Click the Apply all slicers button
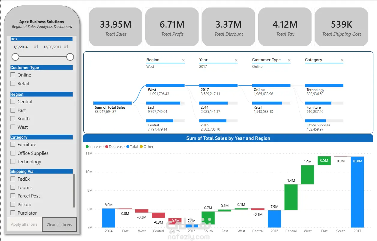377x241 pixels. (24, 224)
